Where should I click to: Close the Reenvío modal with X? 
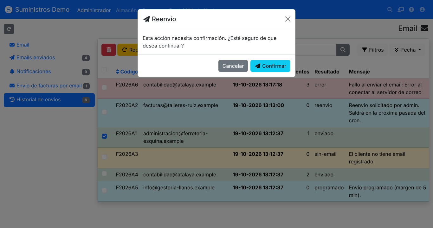point(288,19)
